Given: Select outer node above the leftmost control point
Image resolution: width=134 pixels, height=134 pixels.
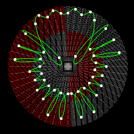Looking at the screenshot, I should (19, 46).
